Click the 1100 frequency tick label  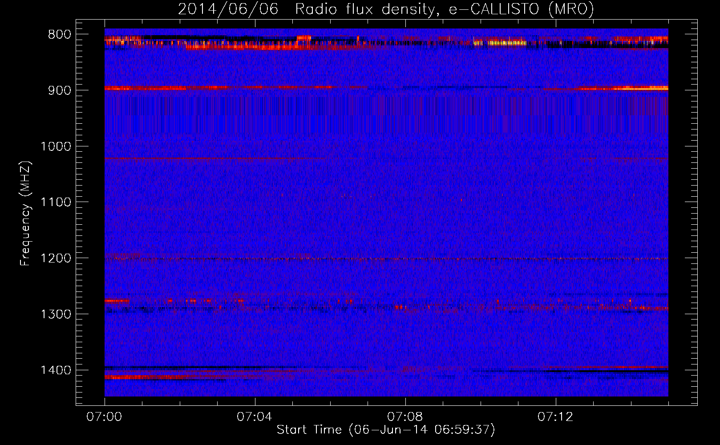56,202
